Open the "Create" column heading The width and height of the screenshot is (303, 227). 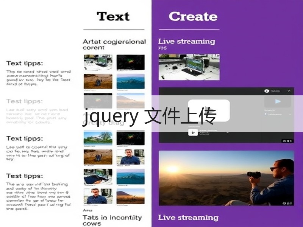click(x=193, y=16)
